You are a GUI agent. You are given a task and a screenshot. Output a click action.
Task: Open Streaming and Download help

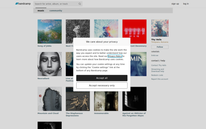point(158,70)
